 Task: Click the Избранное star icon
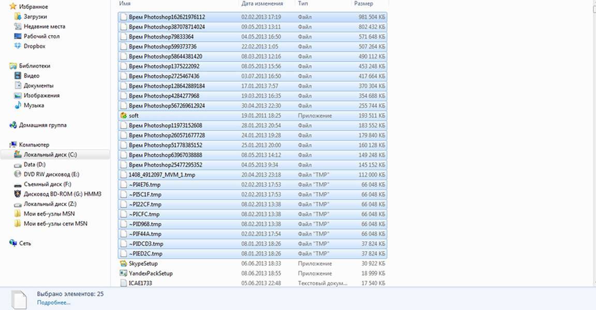tap(13, 6)
